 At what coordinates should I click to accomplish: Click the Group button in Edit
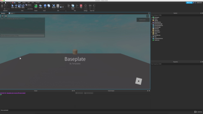pyautogui.click(x=62, y=5)
